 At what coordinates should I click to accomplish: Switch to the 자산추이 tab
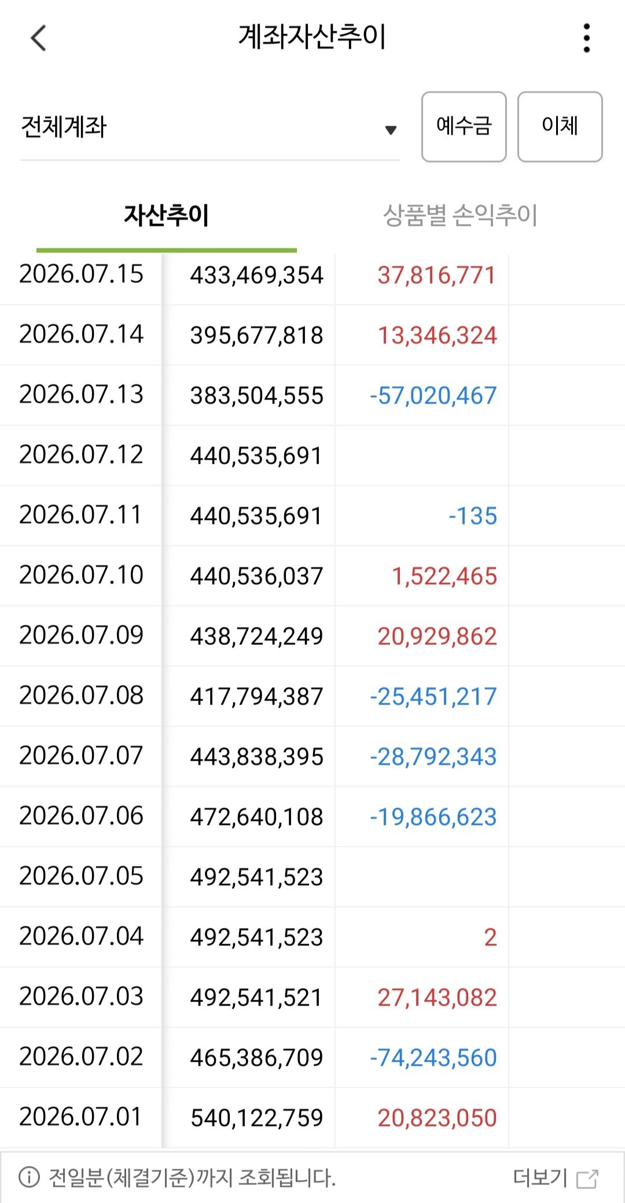click(x=167, y=215)
